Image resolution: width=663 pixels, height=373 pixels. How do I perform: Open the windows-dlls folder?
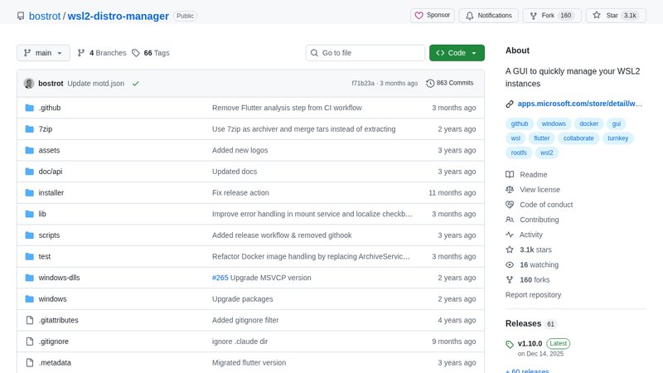(59, 278)
